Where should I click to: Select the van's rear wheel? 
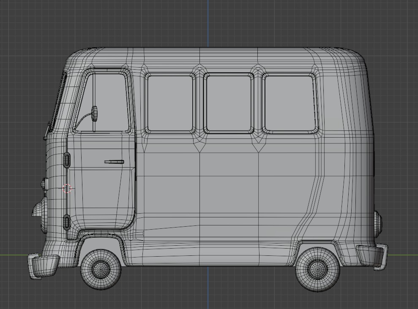(x=318, y=269)
